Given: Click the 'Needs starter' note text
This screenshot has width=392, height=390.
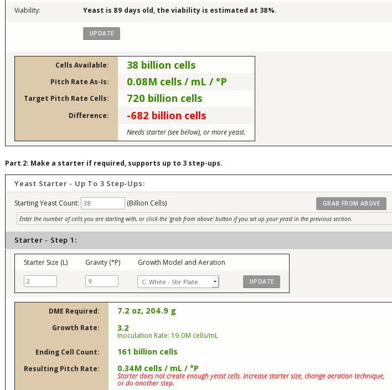Looking at the screenshot, I should pyautogui.click(x=186, y=132).
